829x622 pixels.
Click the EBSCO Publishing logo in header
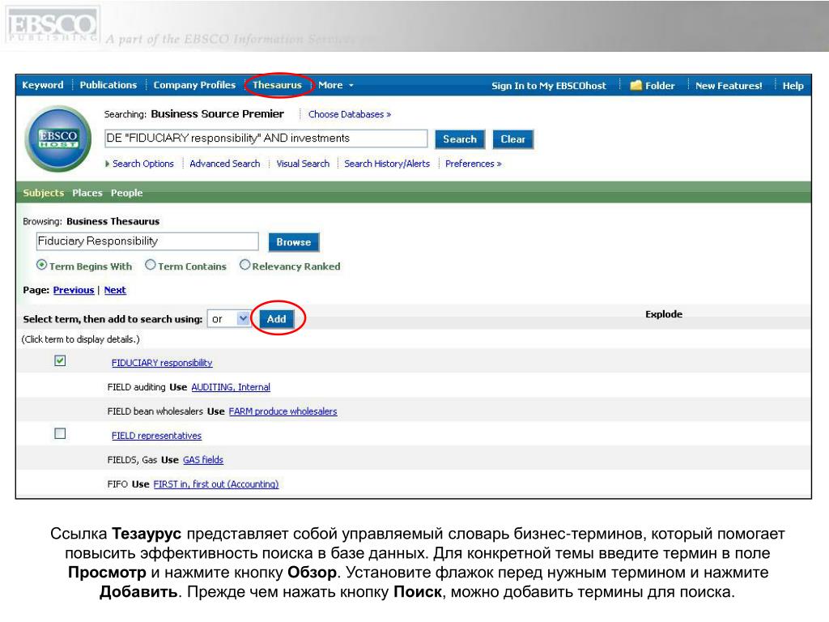click(53, 25)
